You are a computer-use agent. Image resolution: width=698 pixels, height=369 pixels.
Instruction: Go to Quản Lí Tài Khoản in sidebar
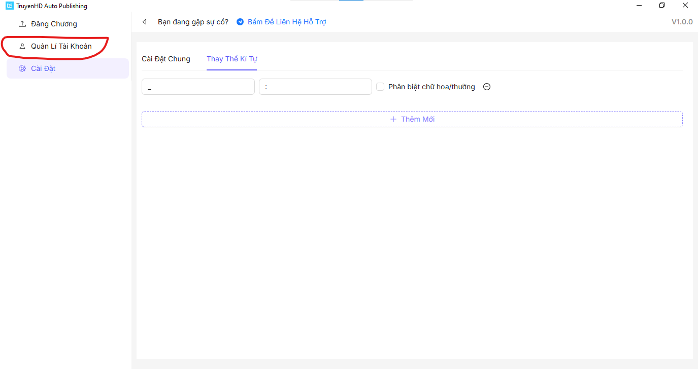[61, 46]
